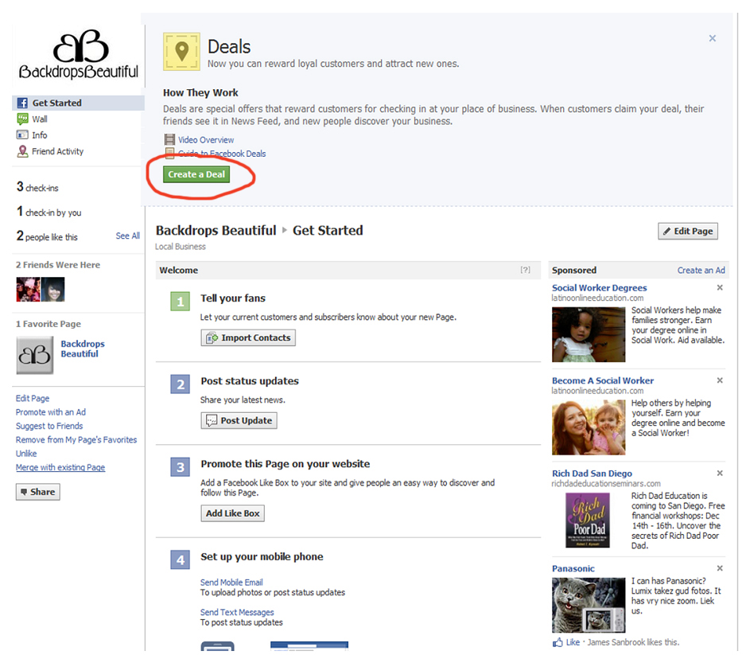
Task: Click the Share button in the sidebar
Action: (38, 492)
